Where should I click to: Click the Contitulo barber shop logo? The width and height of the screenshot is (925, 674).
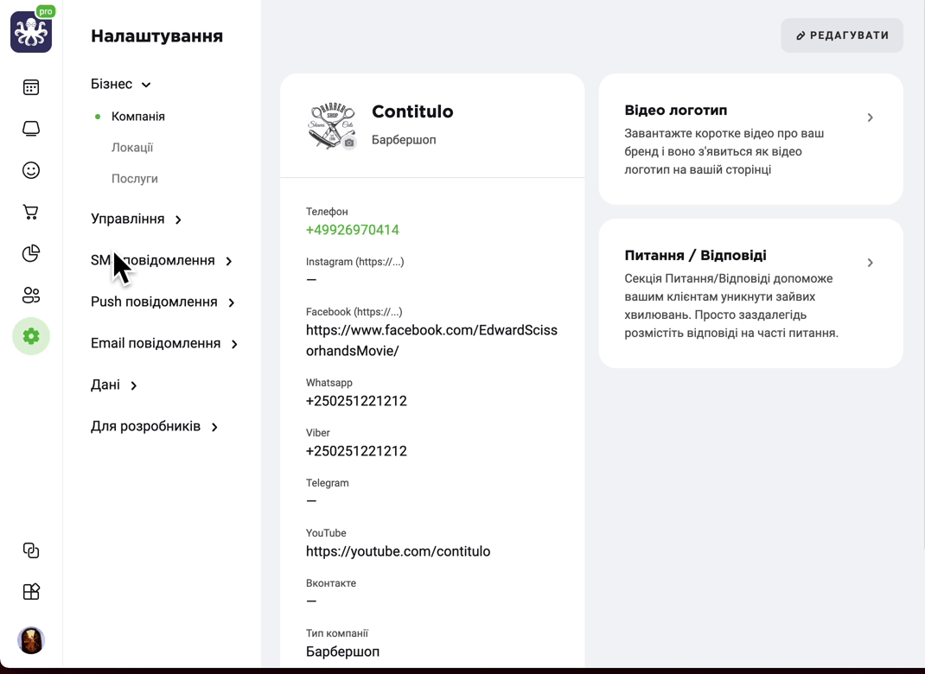[x=330, y=125]
